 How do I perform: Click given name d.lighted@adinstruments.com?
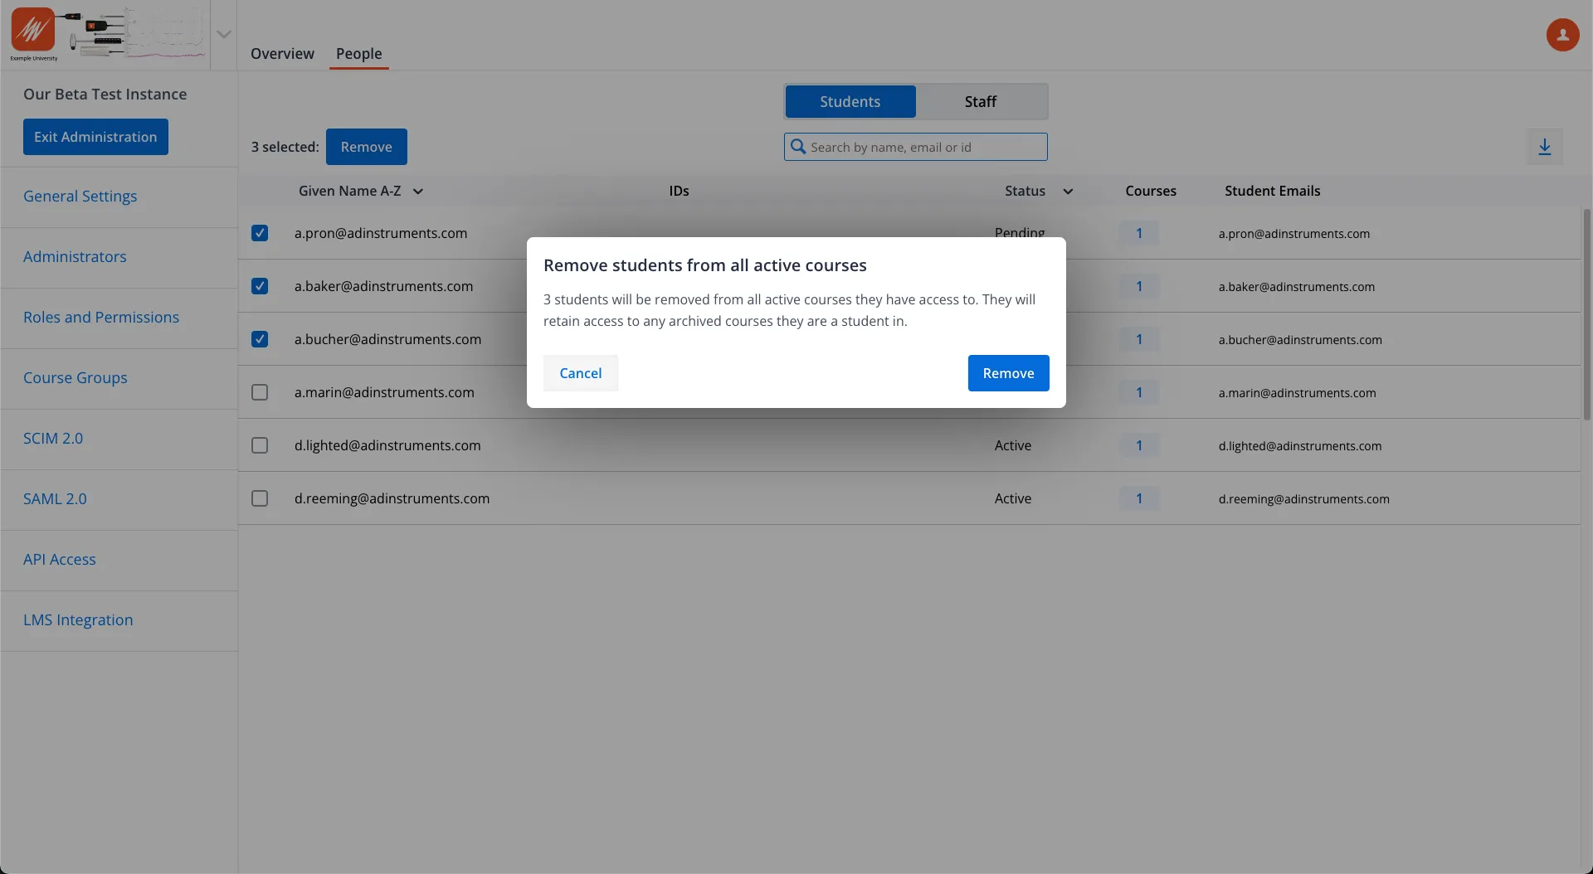tap(387, 445)
